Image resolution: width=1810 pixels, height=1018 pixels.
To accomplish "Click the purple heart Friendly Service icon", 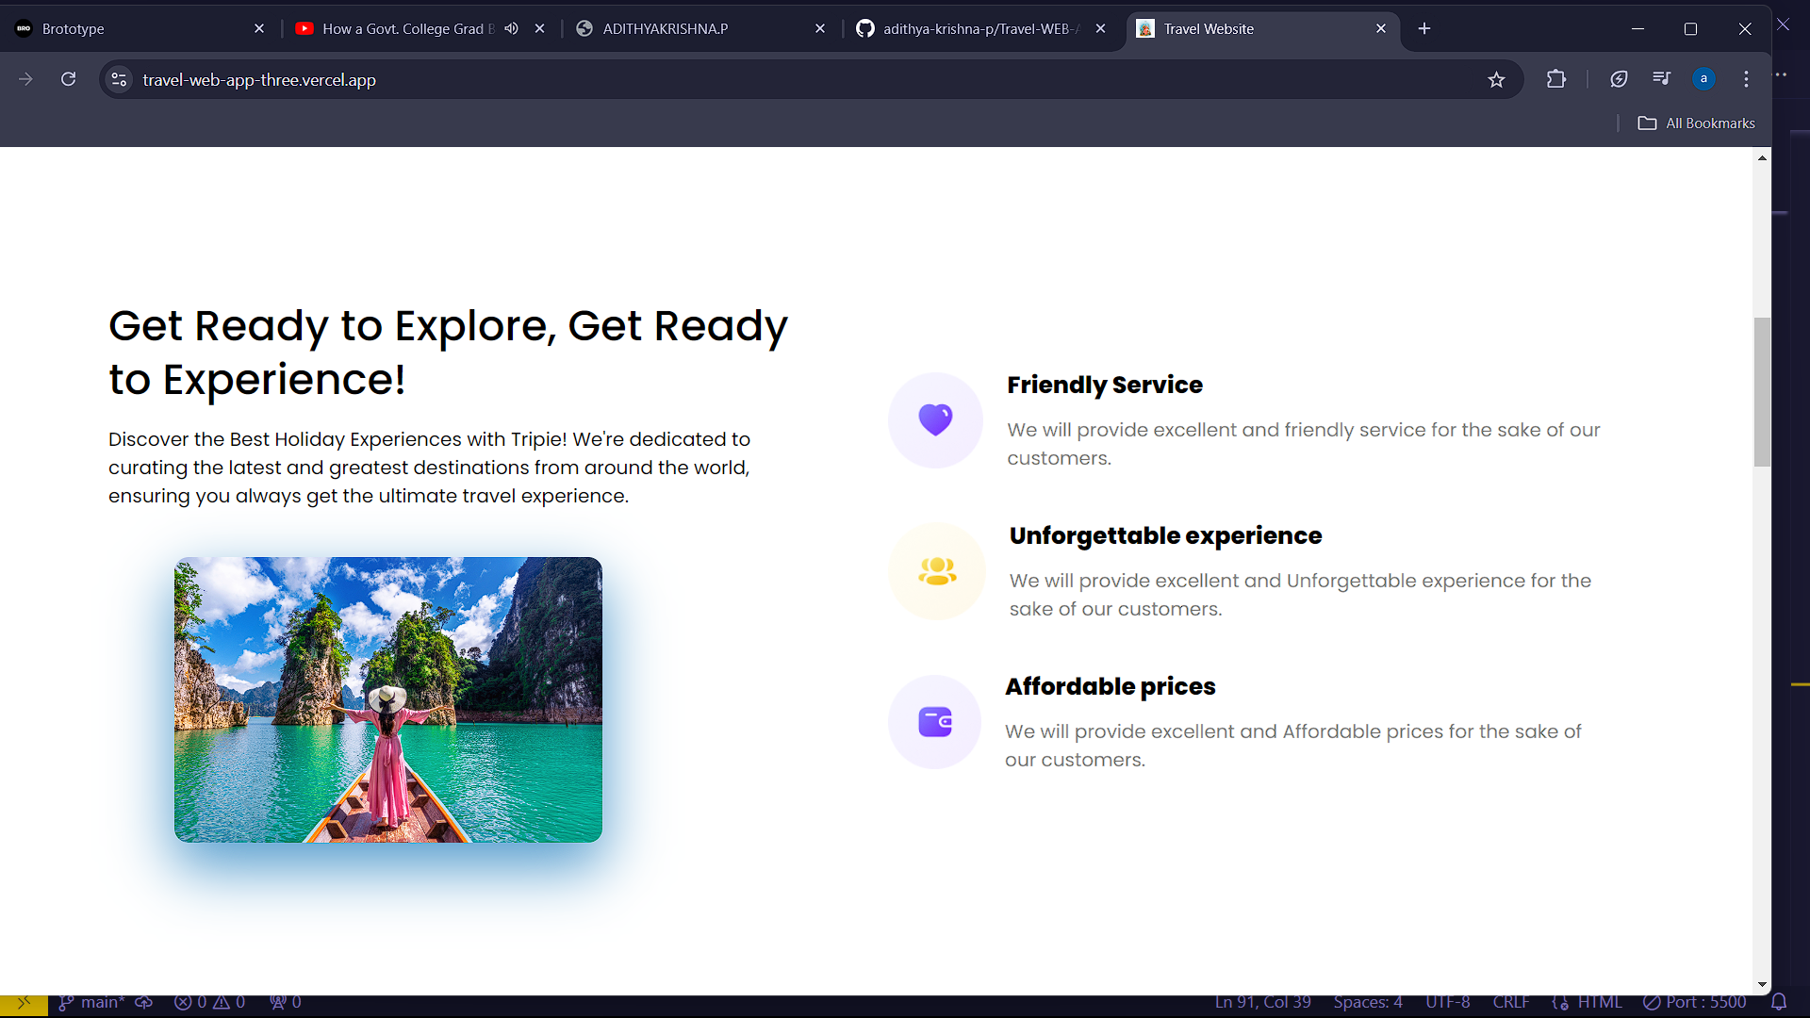I will [x=935, y=419].
